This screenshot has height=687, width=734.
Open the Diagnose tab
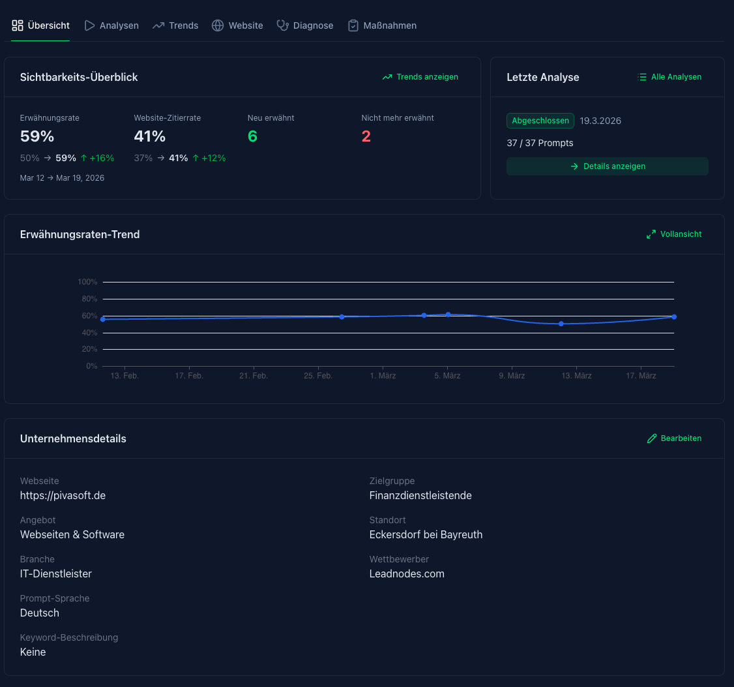pos(313,25)
